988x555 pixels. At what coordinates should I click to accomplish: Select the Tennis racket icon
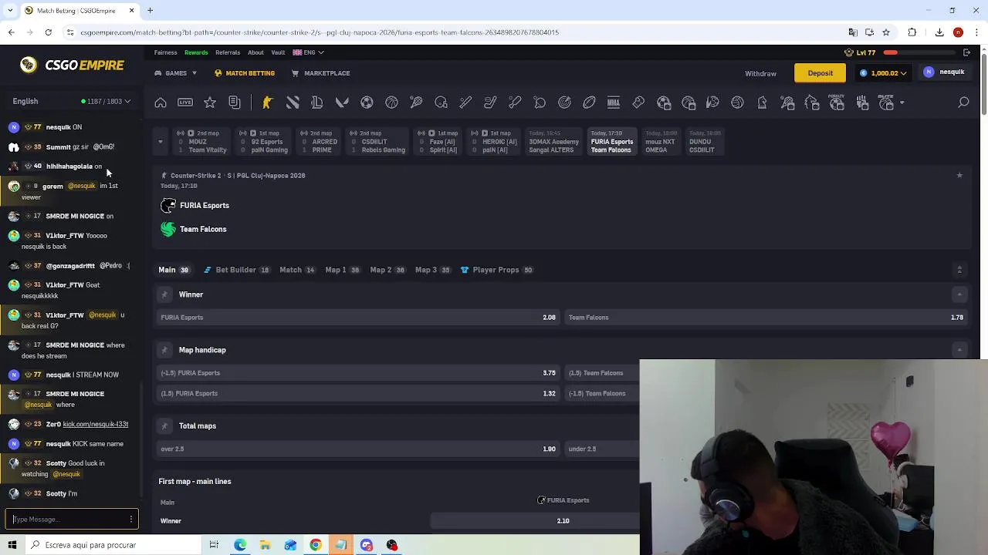pyautogui.click(x=416, y=103)
